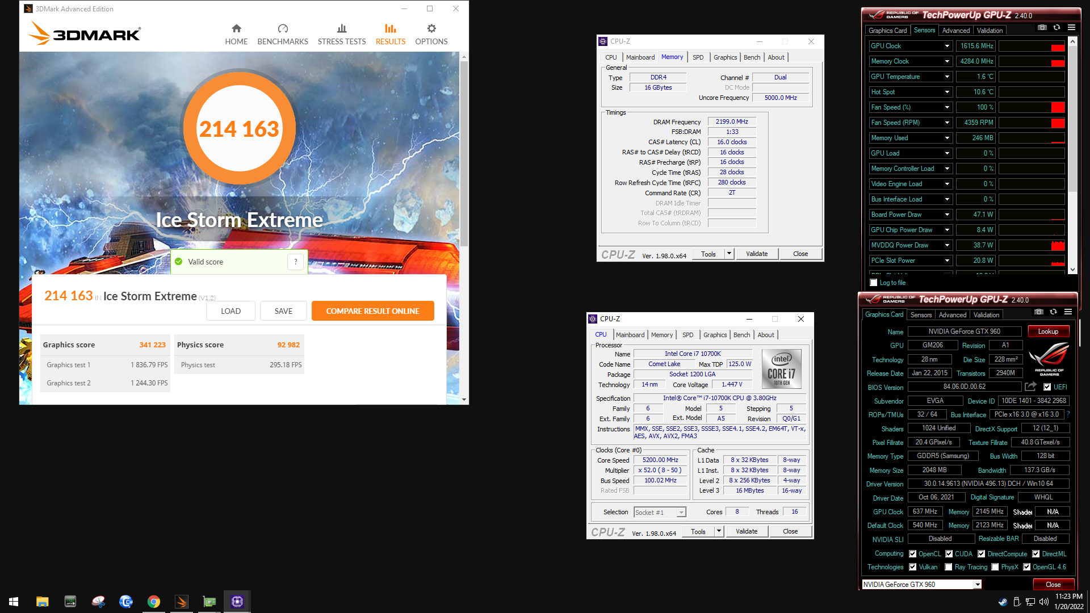Click Lookup button in GPU-Z
Screen dimensions: 1090x613
pyautogui.click(x=1048, y=331)
